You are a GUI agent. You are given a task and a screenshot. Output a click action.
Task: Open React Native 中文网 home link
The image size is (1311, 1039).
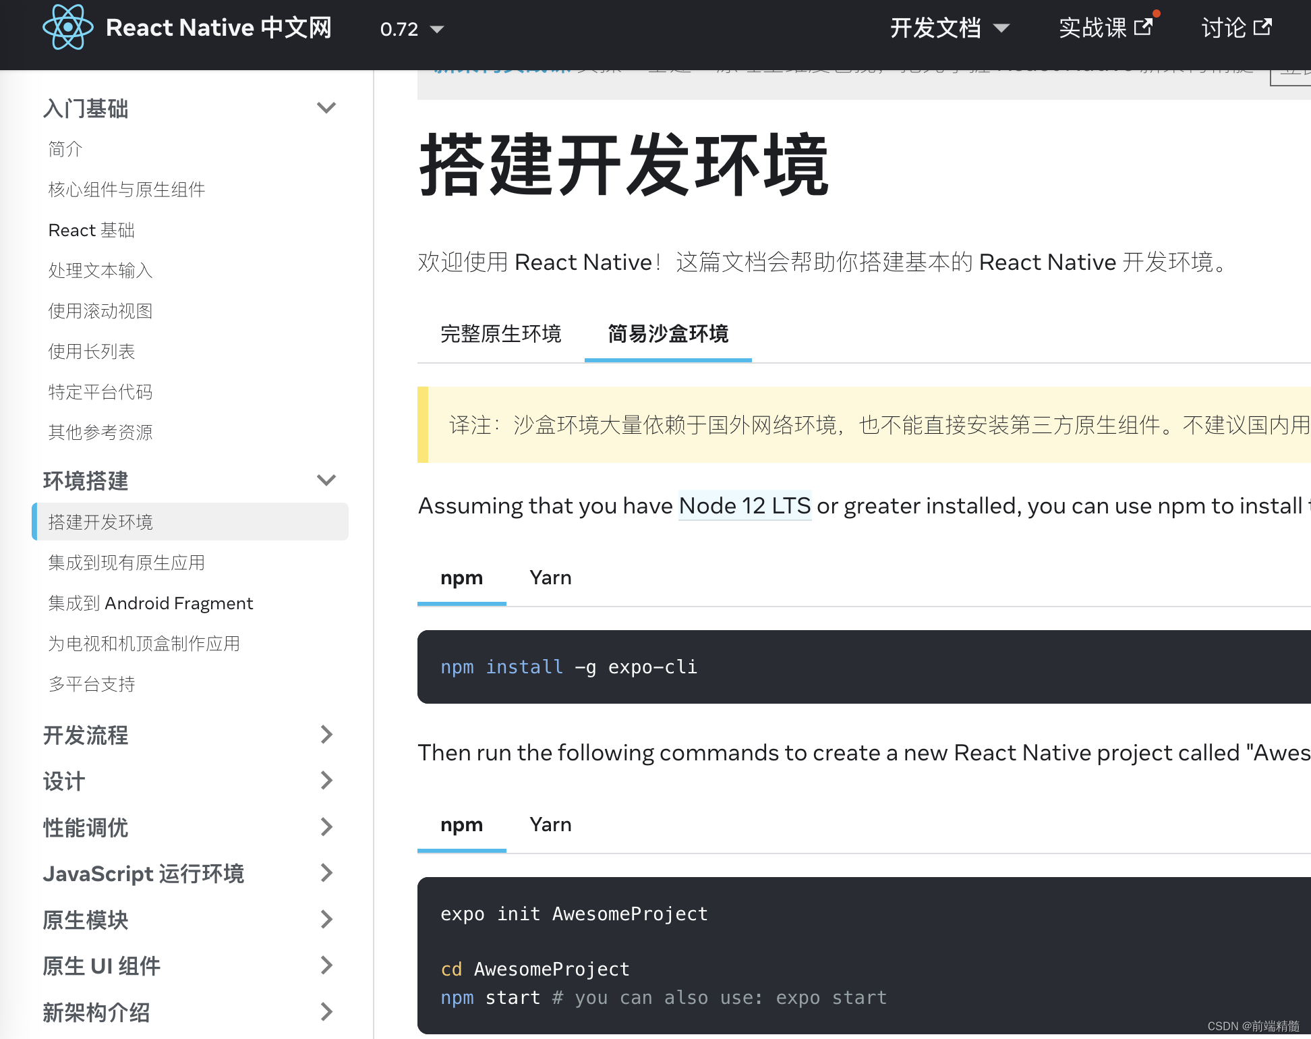click(218, 28)
